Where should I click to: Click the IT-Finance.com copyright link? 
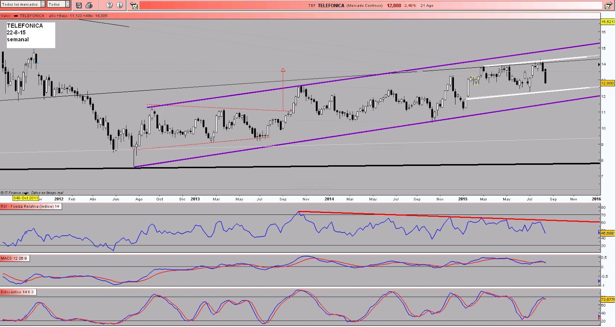(15, 193)
